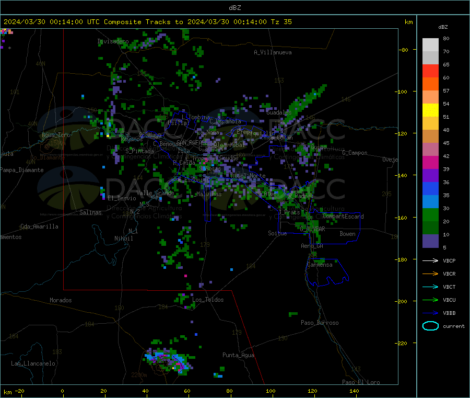470x398 pixels.
Task: Click the Nihuil map label
Action: click(123, 238)
